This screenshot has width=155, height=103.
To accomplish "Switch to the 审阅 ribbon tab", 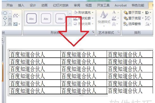I will (x=77, y=5).
